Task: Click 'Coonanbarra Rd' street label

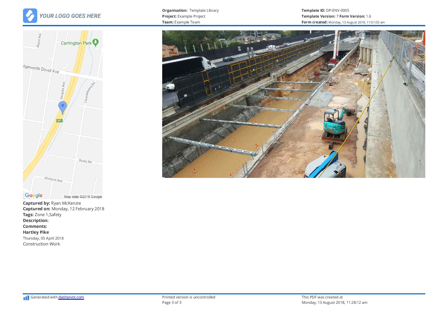Action: pyautogui.click(x=90, y=93)
